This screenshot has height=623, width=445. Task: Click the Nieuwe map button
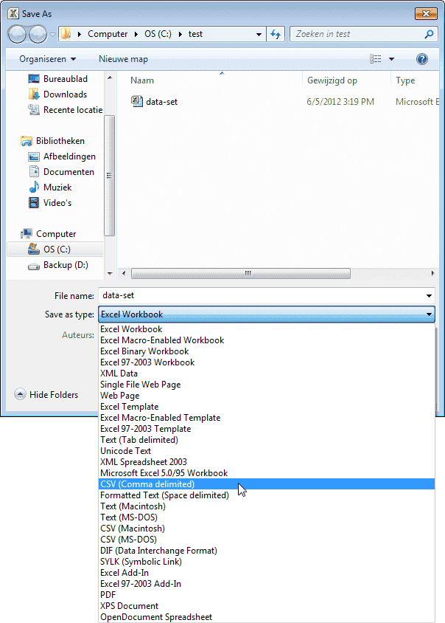(123, 59)
